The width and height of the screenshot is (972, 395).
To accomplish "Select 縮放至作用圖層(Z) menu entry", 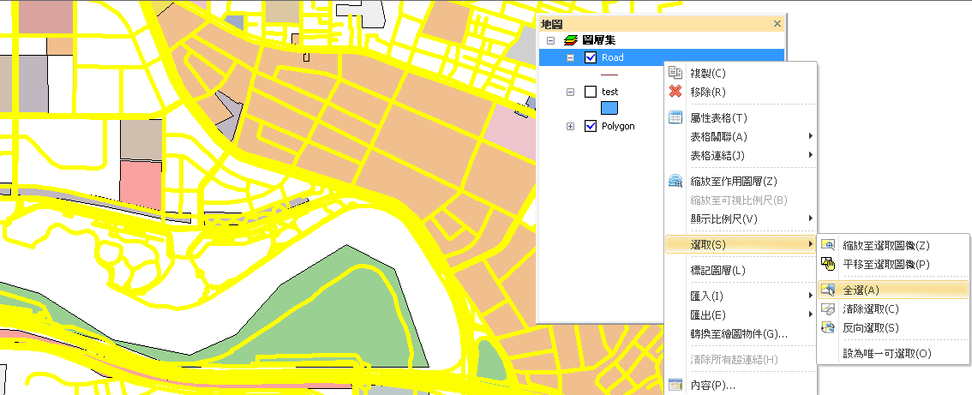I will [x=741, y=181].
